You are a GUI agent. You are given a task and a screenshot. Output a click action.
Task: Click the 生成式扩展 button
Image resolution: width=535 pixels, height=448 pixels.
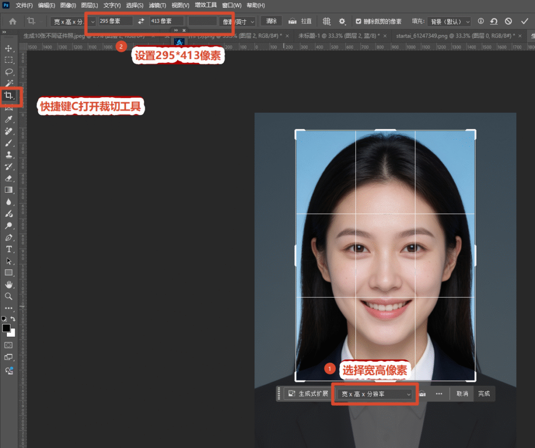308,394
